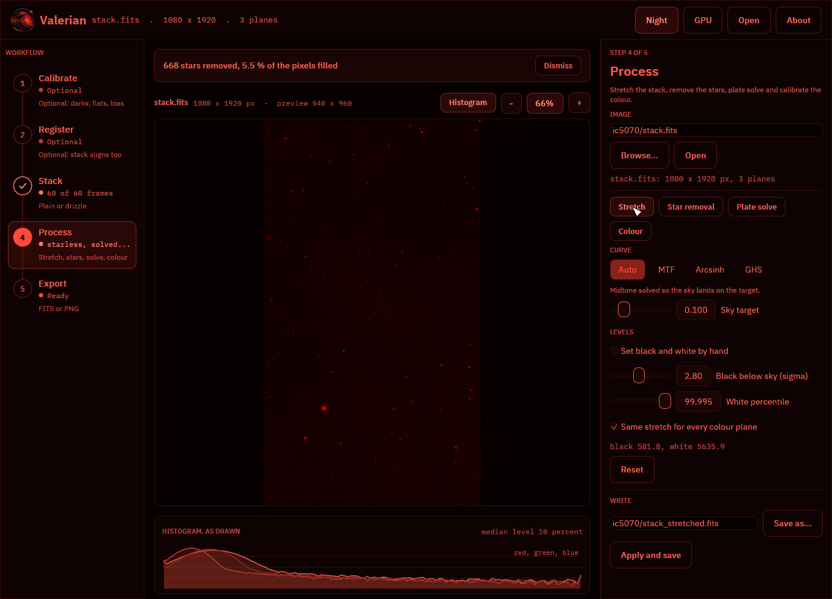Click the White percentile value 99.995
The width and height of the screenshot is (832, 599).
(x=699, y=402)
